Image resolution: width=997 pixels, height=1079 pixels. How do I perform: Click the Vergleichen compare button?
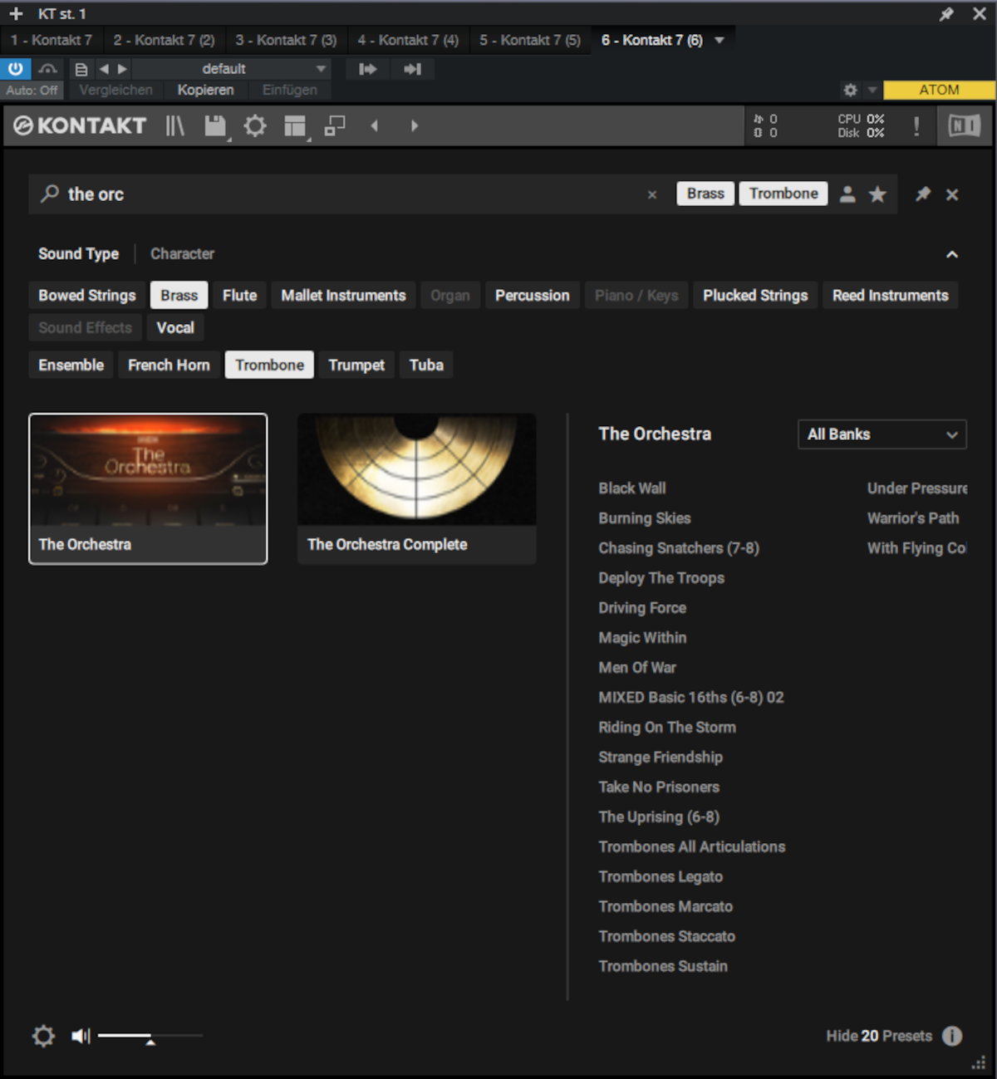pyautogui.click(x=115, y=90)
